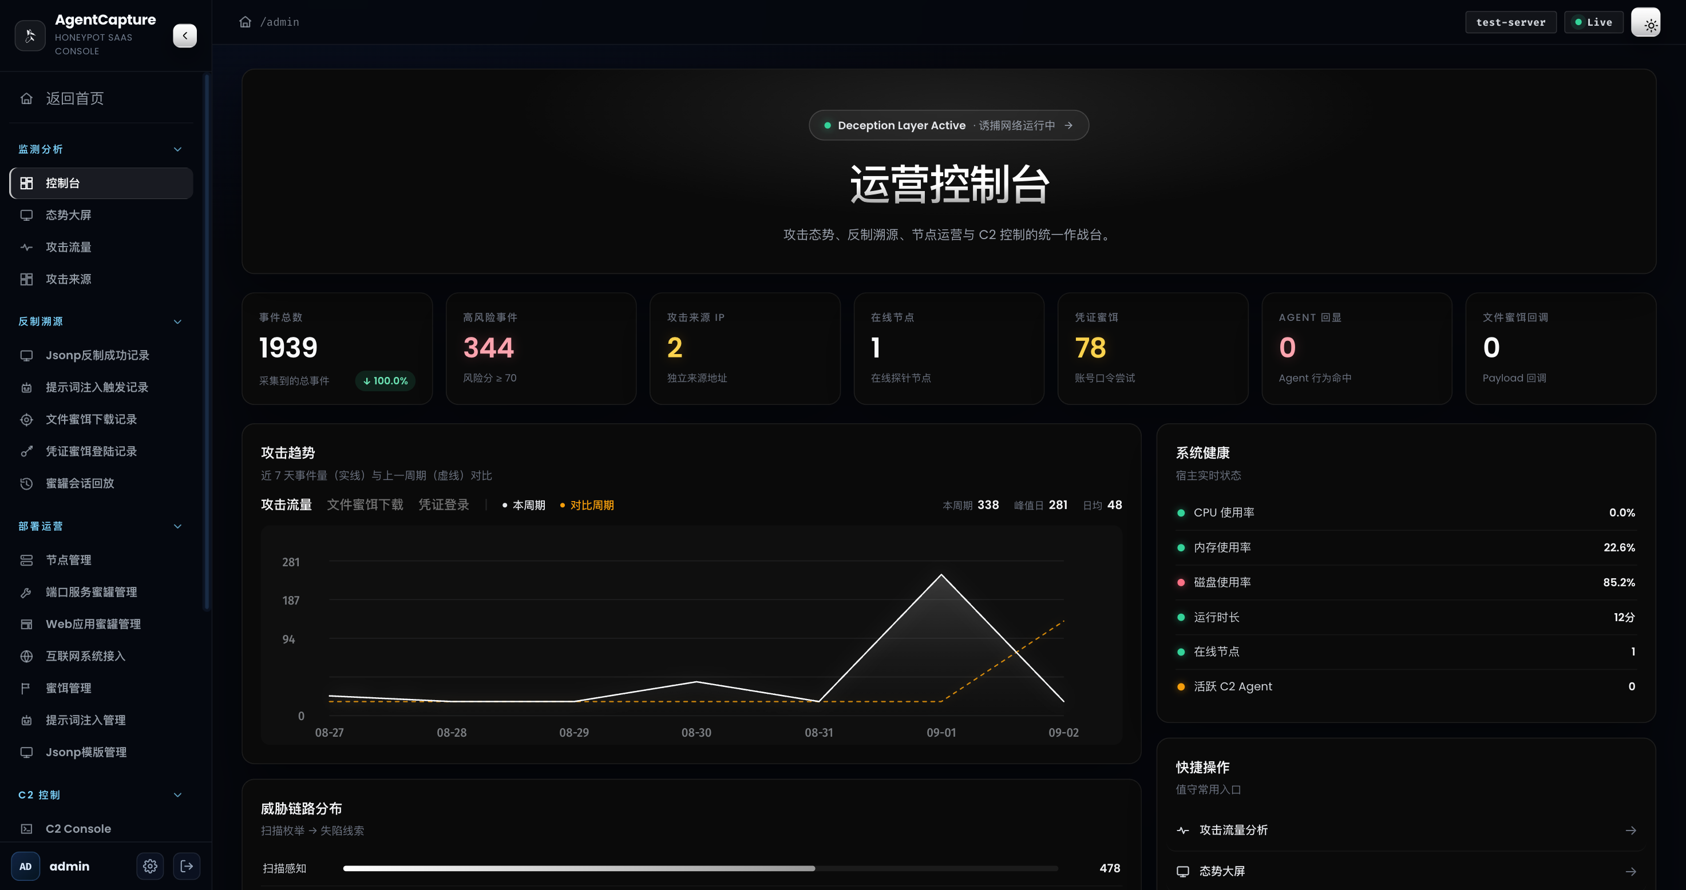The width and height of the screenshot is (1686, 890).
Task: Collapse the 部署运营 section chevron
Action: pyautogui.click(x=177, y=526)
